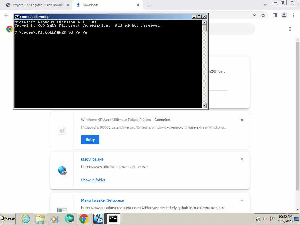
Task: Share this page using the share icon
Action: point(254,15)
